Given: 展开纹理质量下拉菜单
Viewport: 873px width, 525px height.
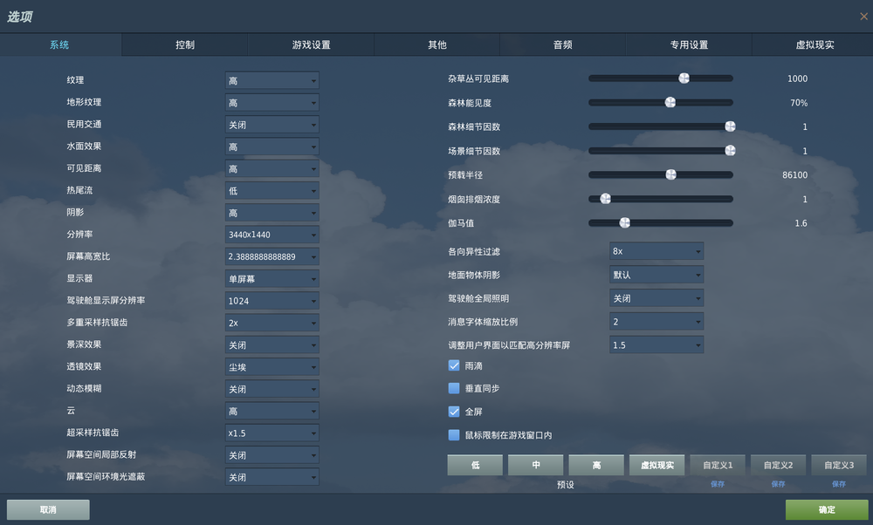Looking at the screenshot, I should (x=272, y=79).
